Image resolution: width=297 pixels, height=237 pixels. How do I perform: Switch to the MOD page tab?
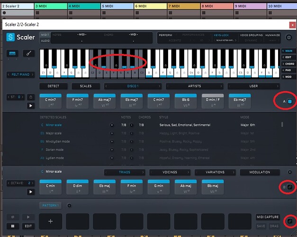(288, 77)
